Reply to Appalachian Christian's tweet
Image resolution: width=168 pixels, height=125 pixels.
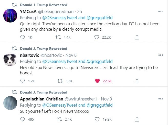23,119
